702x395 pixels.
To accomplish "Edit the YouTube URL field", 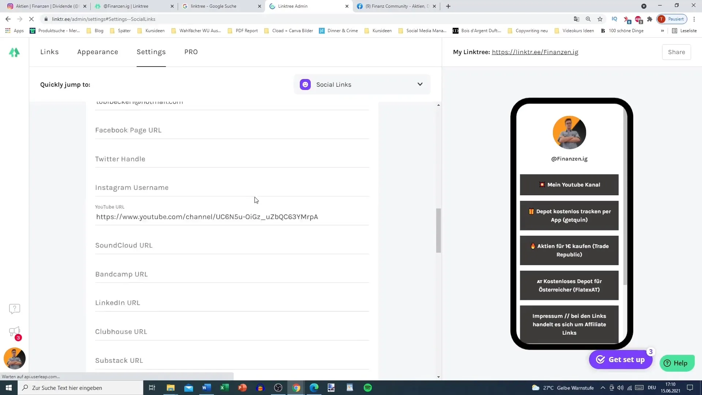I will [232, 217].
